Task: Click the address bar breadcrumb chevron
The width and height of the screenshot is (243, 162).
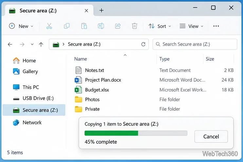Action: coord(64,44)
